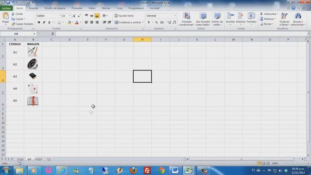Open the Autosuma dropdown arrow

[277, 14]
